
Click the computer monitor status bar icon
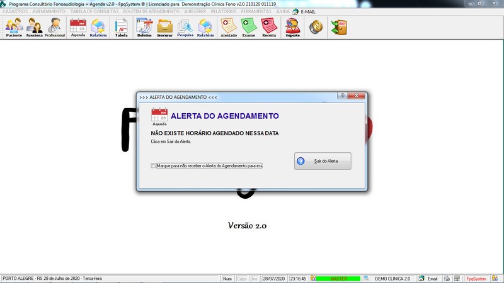coord(457,279)
